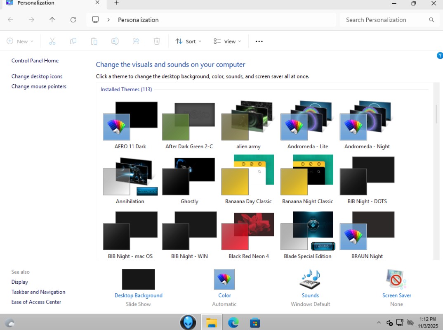This screenshot has width=443, height=330.
Task: Open the Screen Saver settings icon
Action: pyautogui.click(x=396, y=280)
